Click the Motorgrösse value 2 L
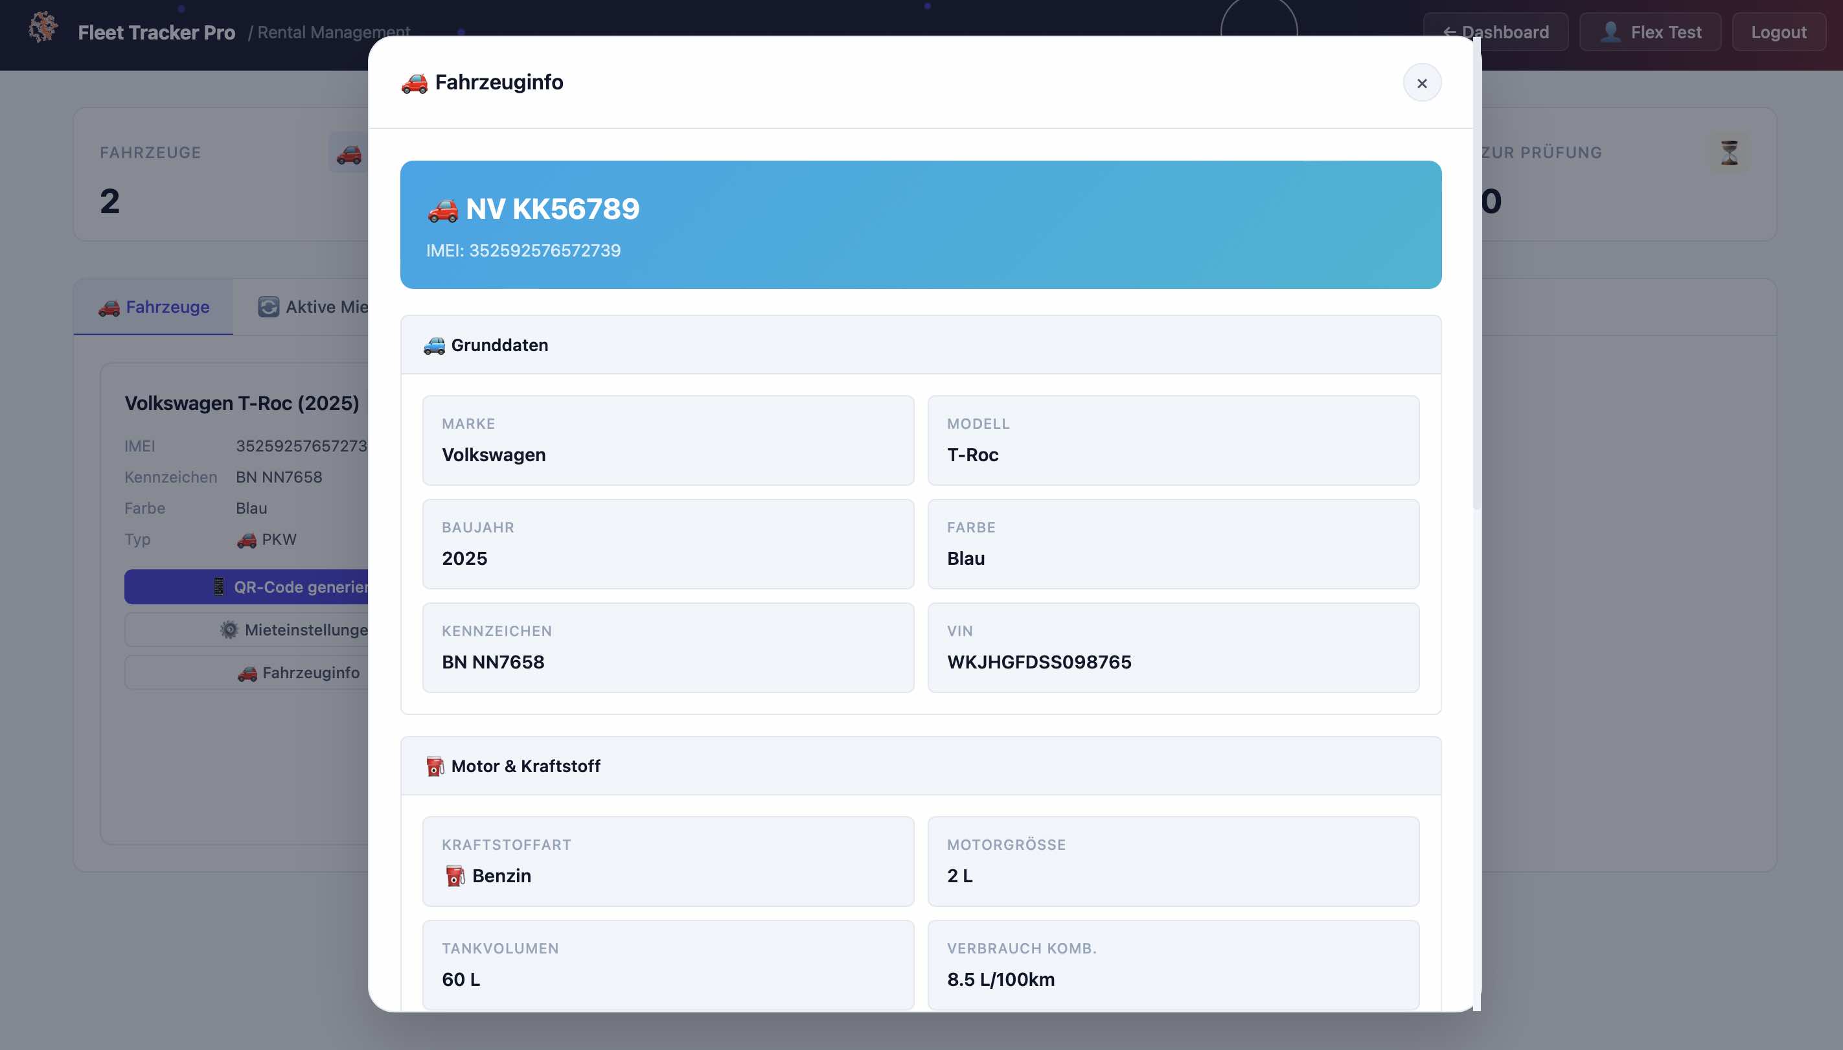The height and width of the screenshot is (1050, 1843). (x=959, y=876)
